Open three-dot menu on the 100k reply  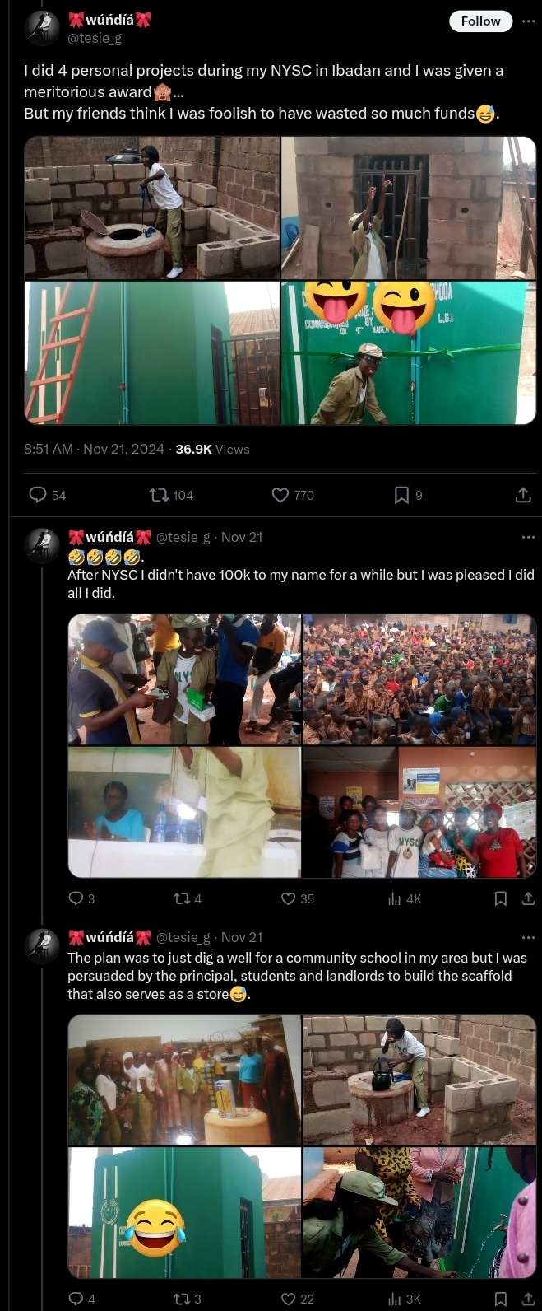(528, 537)
